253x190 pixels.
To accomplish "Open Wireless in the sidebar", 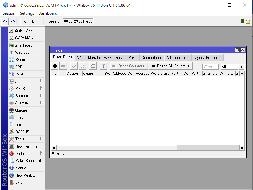I will [26, 53].
